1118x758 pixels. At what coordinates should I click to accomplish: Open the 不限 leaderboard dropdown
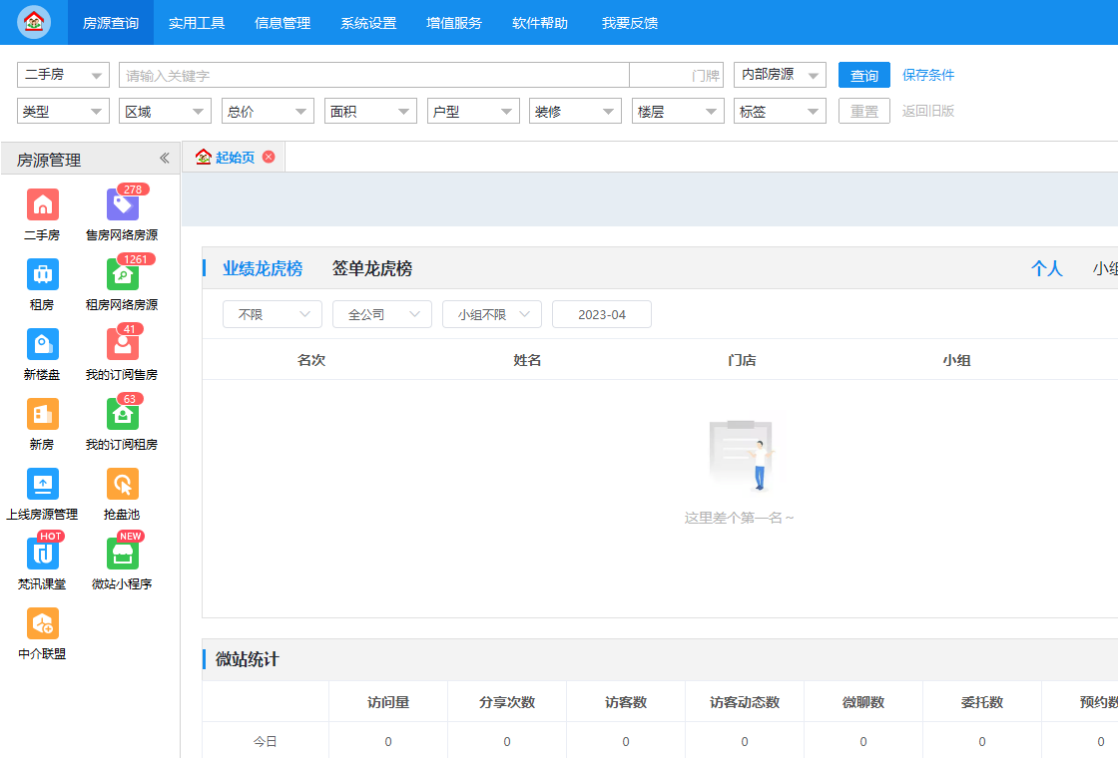[273, 314]
